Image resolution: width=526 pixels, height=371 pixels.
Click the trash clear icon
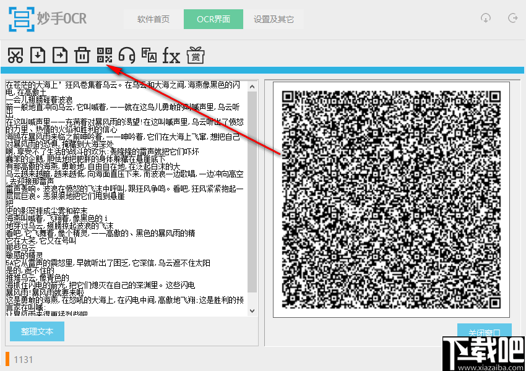click(82, 55)
